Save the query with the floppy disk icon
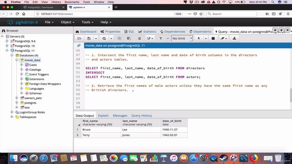This screenshot has width=292, height=164. click(89, 38)
